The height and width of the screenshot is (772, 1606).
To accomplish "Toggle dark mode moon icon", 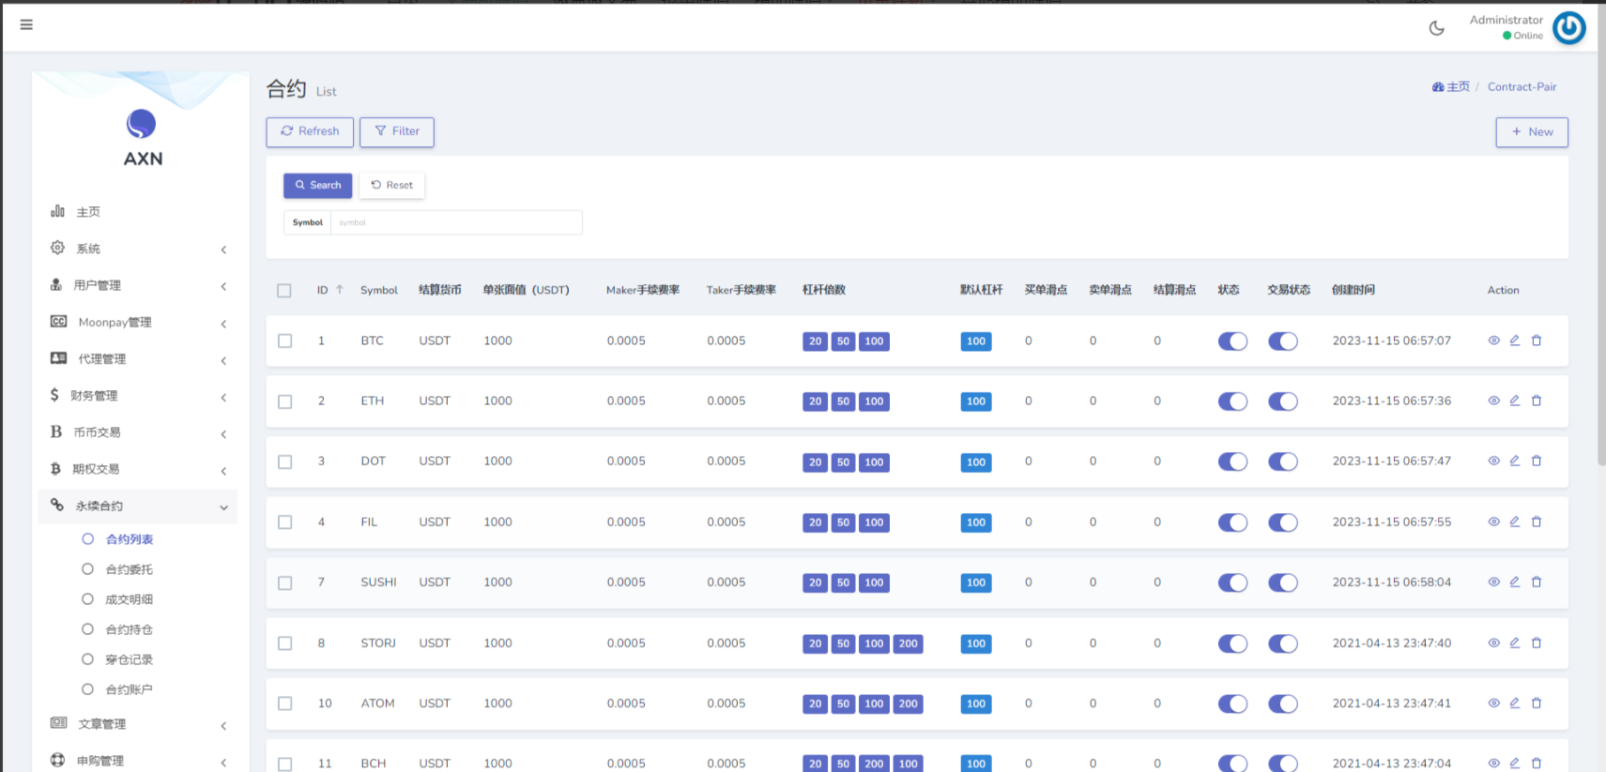I will pyautogui.click(x=1436, y=28).
